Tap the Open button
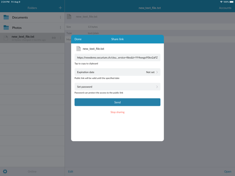The height and width of the screenshot is (176, 235). coord(228,171)
